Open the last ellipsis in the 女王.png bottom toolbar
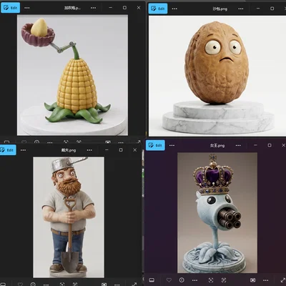Viewport: 286px width, 286px height. [x=266, y=280]
